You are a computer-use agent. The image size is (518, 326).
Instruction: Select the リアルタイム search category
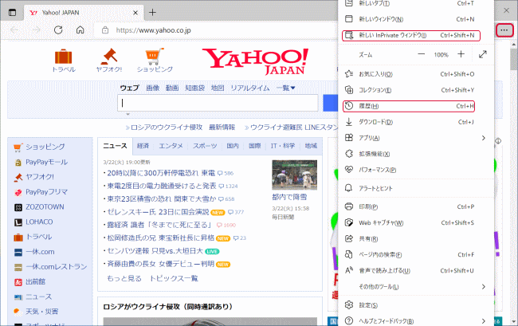(249, 88)
